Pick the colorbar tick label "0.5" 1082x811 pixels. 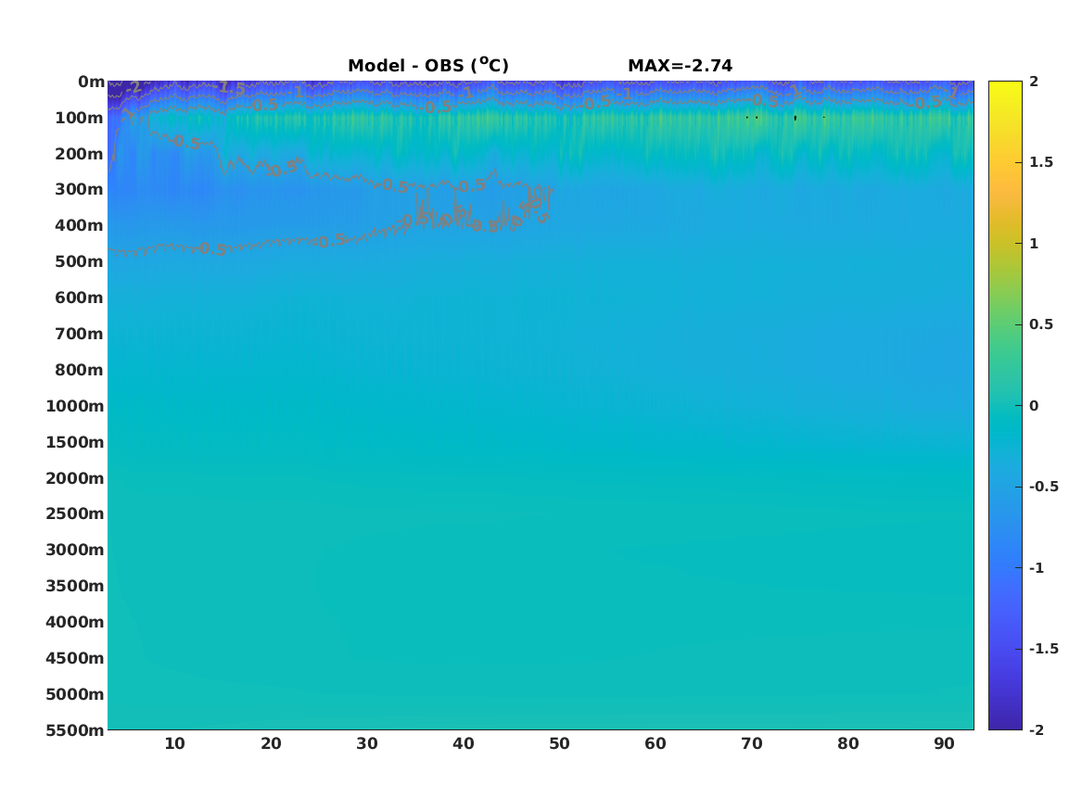click(x=1041, y=324)
